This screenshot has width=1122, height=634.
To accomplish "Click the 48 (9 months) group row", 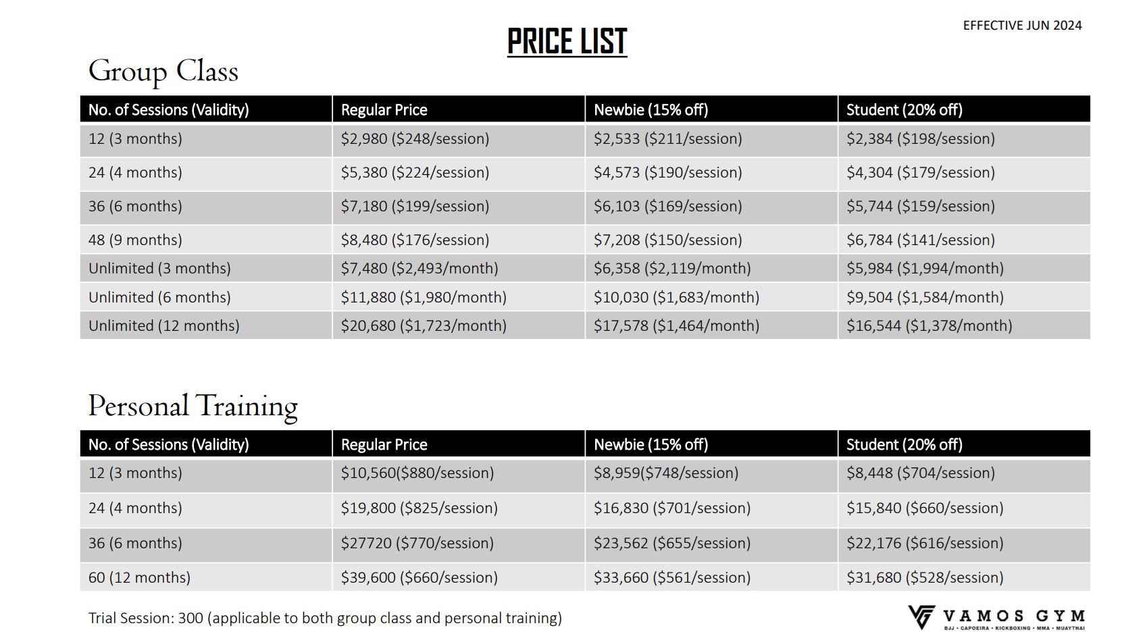I will click(585, 240).
